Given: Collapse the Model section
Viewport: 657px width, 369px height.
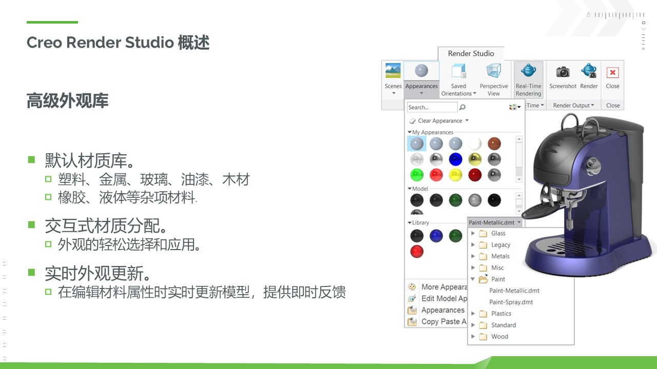Looking at the screenshot, I should pyautogui.click(x=410, y=189).
